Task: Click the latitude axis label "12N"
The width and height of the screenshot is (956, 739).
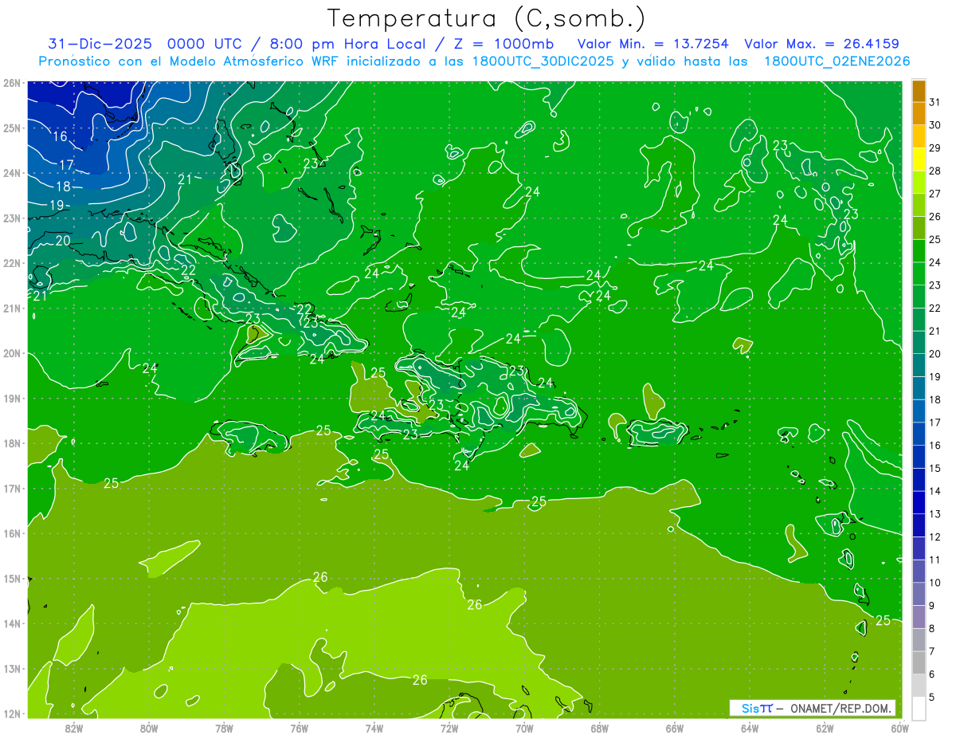Action: [12, 713]
